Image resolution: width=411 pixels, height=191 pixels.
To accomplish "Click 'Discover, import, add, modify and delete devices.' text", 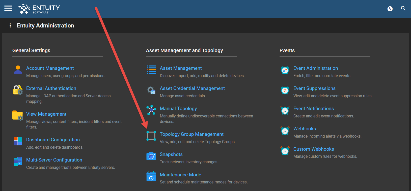I will [x=202, y=76].
